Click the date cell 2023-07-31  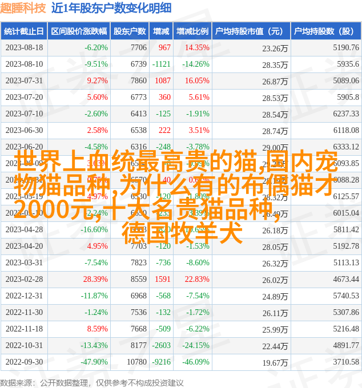pos(24,80)
